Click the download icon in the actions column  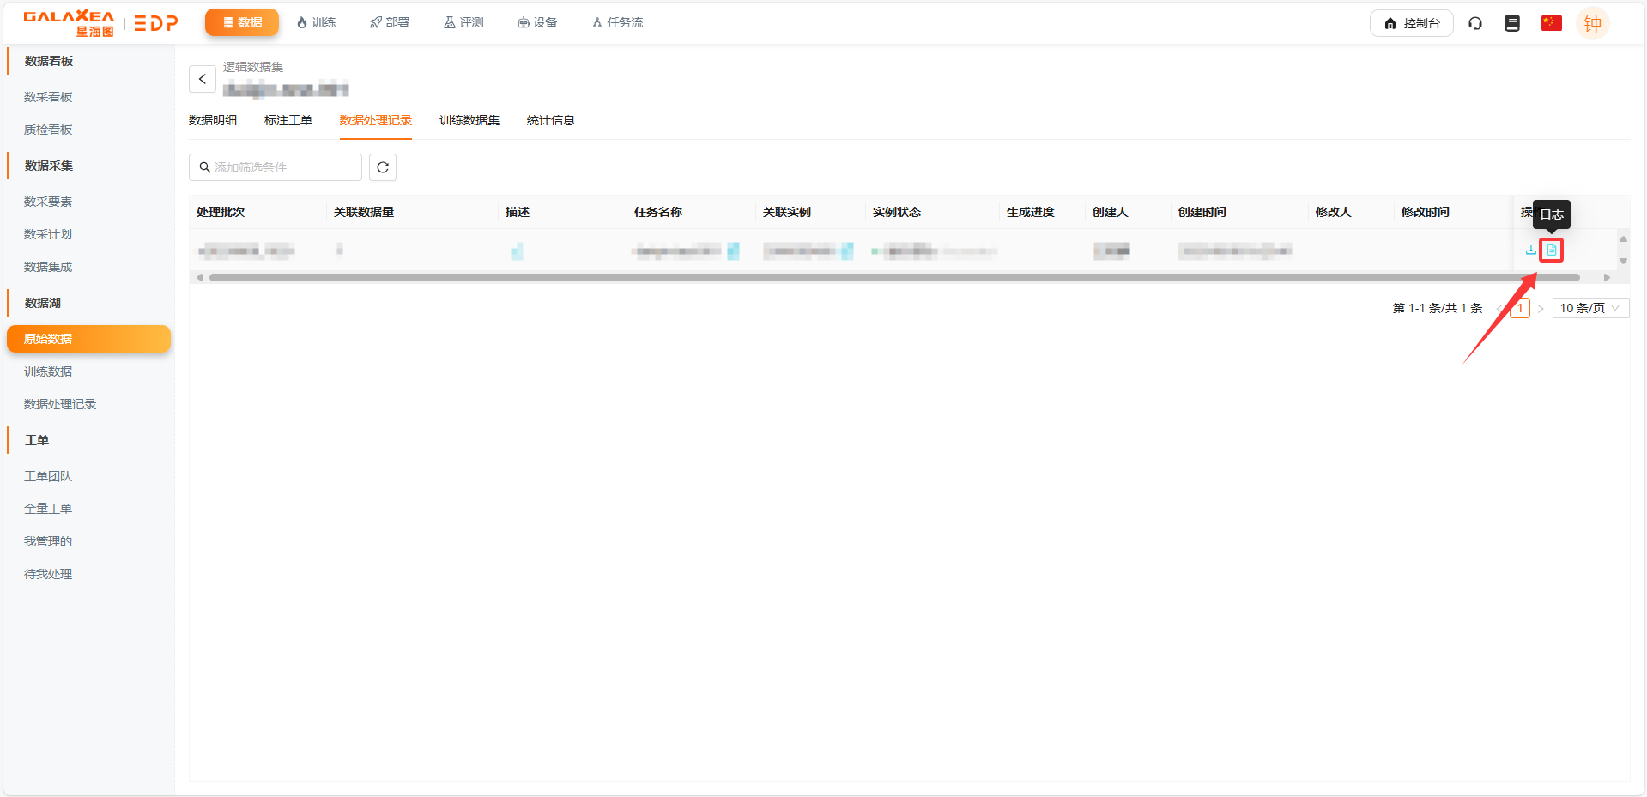click(x=1530, y=250)
